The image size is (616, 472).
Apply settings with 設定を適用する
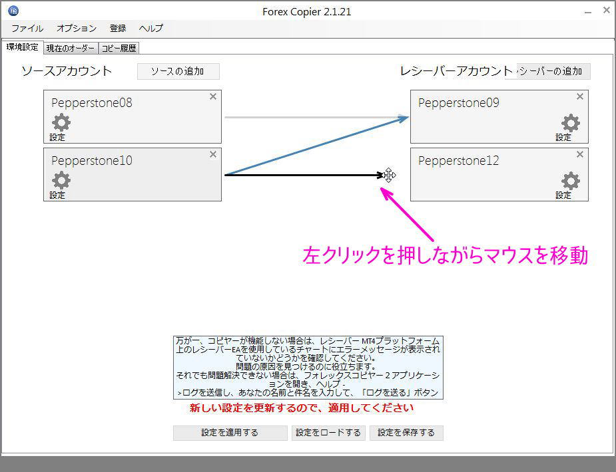point(230,433)
